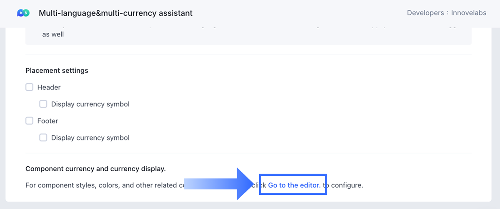The image size is (500, 209).
Task: Click the Header checkbox label text
Action: pyautogui.click(x=49, y=87)
